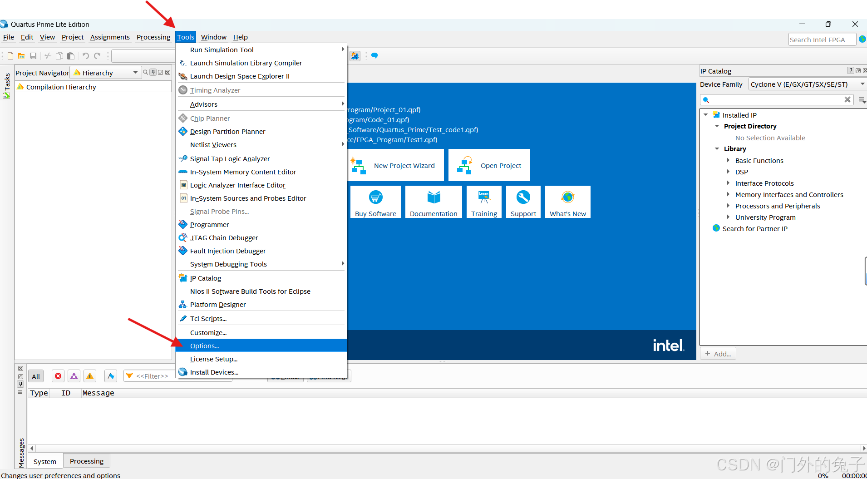Open the Support tile
867x479 pixels.
click(523, 202)
